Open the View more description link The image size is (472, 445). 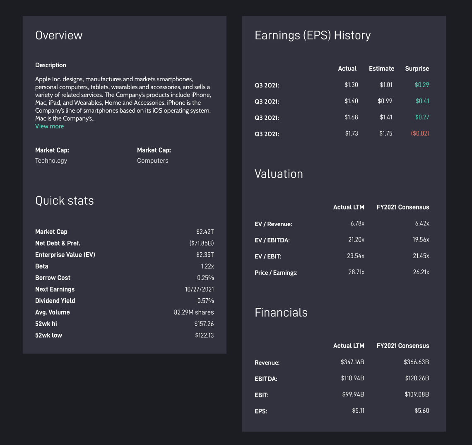point(49,126)
